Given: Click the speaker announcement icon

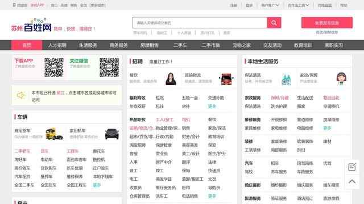Looking at the screenshot, I should [21, 95].
